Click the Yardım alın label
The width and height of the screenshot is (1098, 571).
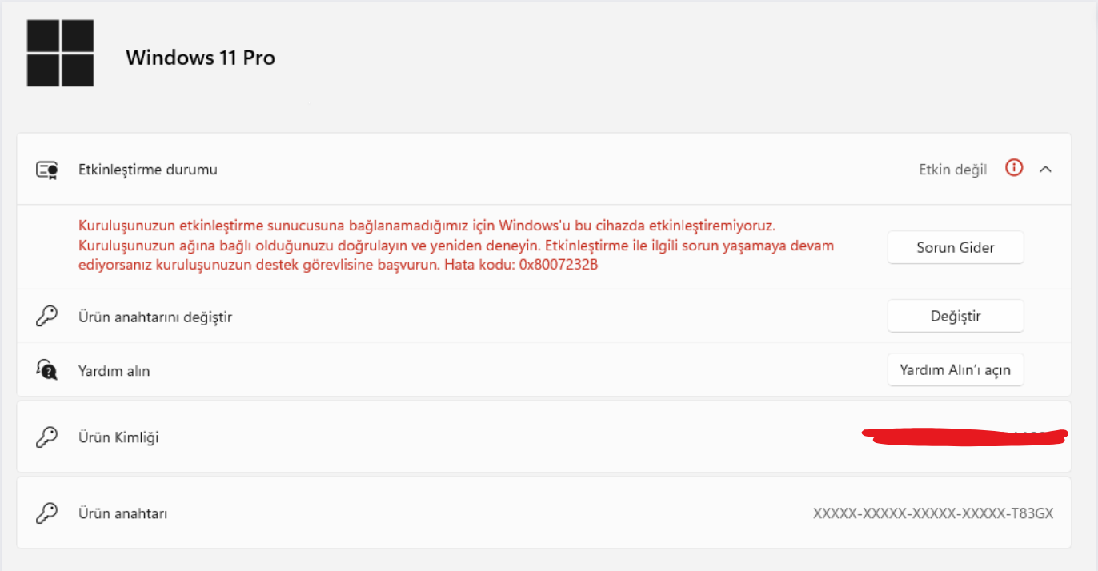point(114,371)
